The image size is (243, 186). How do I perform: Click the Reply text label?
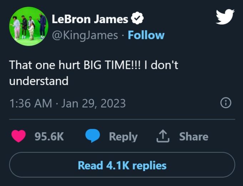[123, 136]
